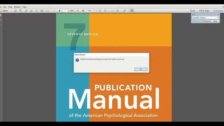Screen dimensions: 224x126
Task: Click the Open file toolbar button
Action: [4, 11]
